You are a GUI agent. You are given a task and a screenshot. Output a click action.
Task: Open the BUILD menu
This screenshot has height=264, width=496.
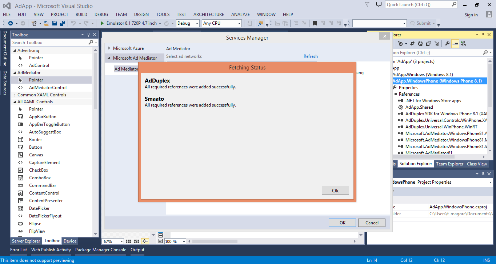pyautogui.click(x=81, y=15)
